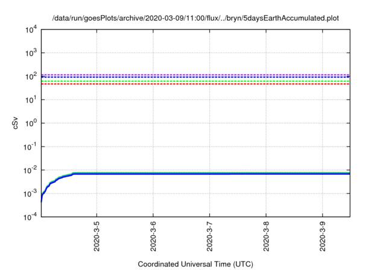Click the 2020-3-8 date tick label

266,236
